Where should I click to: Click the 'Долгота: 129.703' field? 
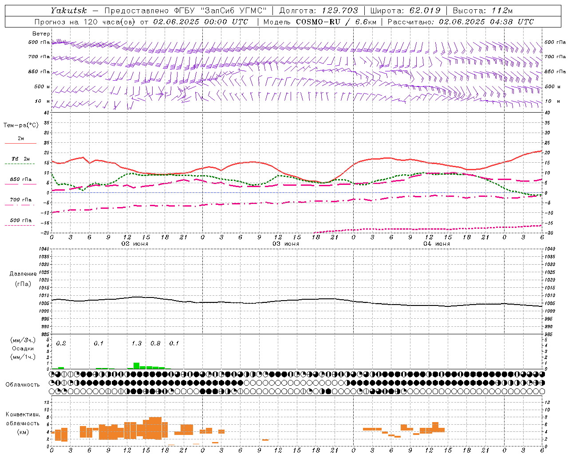click(318, 11)
